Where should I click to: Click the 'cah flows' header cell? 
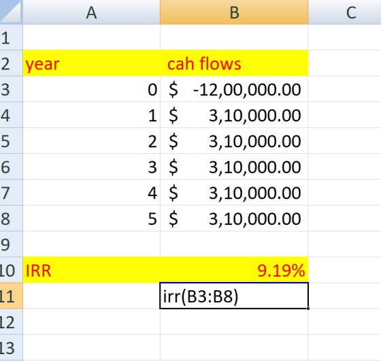(x=234, y=63)
